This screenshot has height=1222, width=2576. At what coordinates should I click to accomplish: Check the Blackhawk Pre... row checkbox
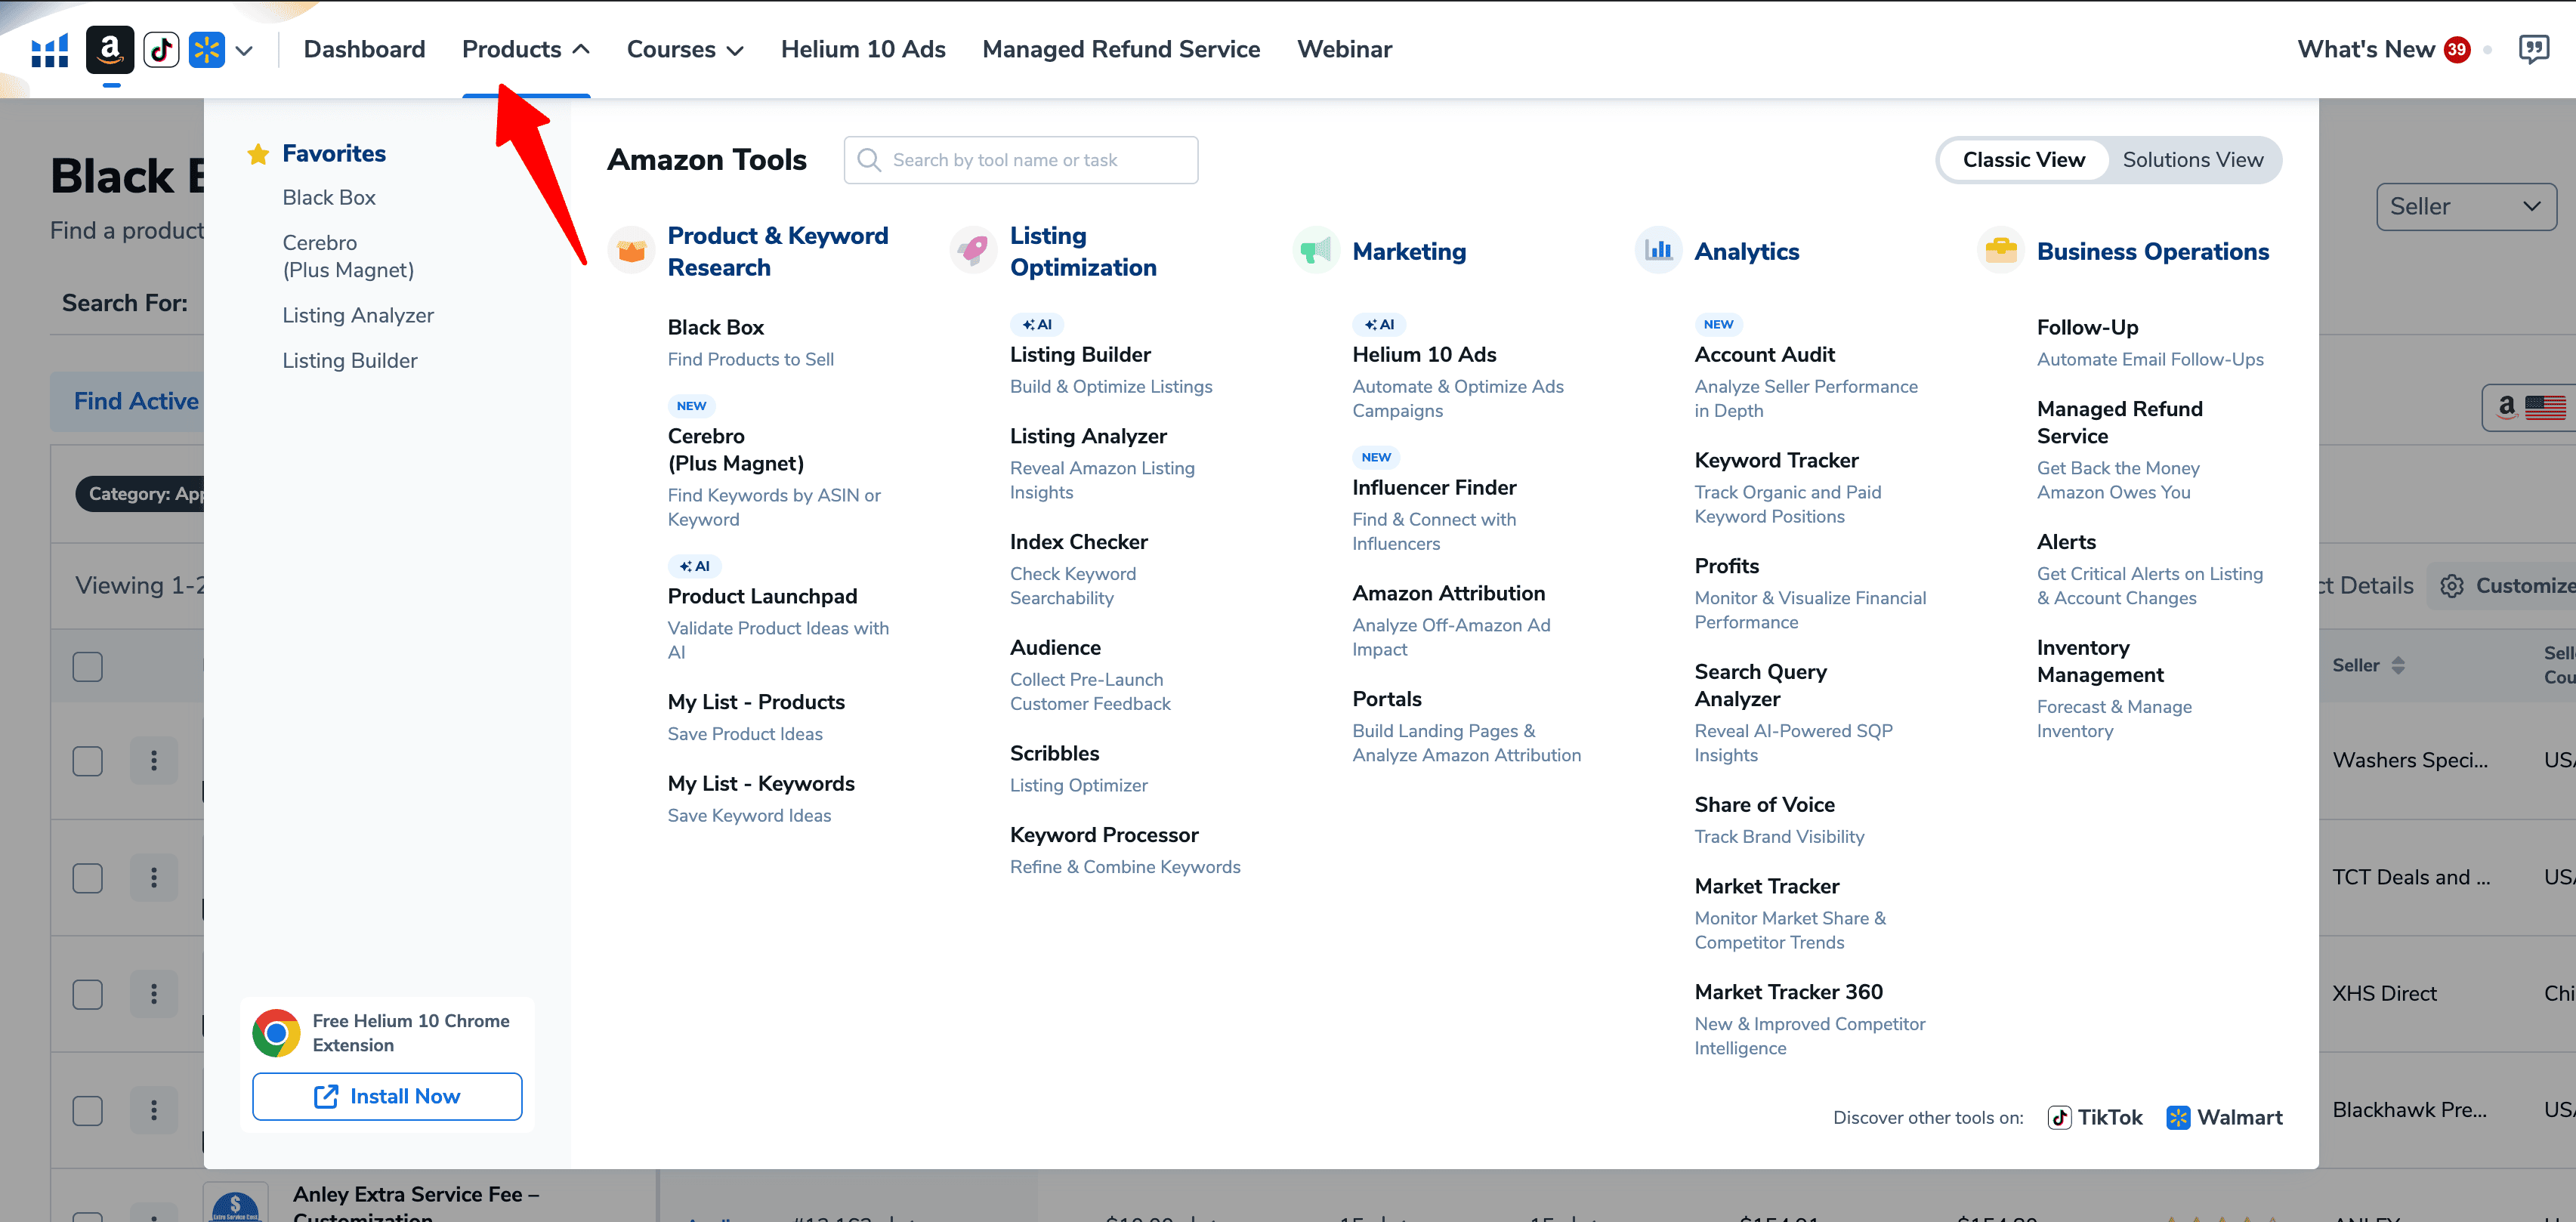pos(88,1110)
